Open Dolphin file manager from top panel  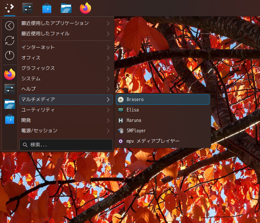(66, 8)
